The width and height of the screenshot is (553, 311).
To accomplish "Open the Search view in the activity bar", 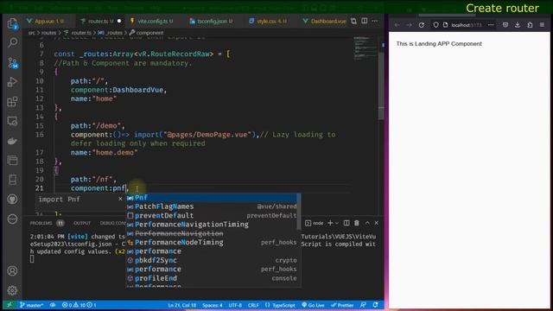I will (12, 42).
